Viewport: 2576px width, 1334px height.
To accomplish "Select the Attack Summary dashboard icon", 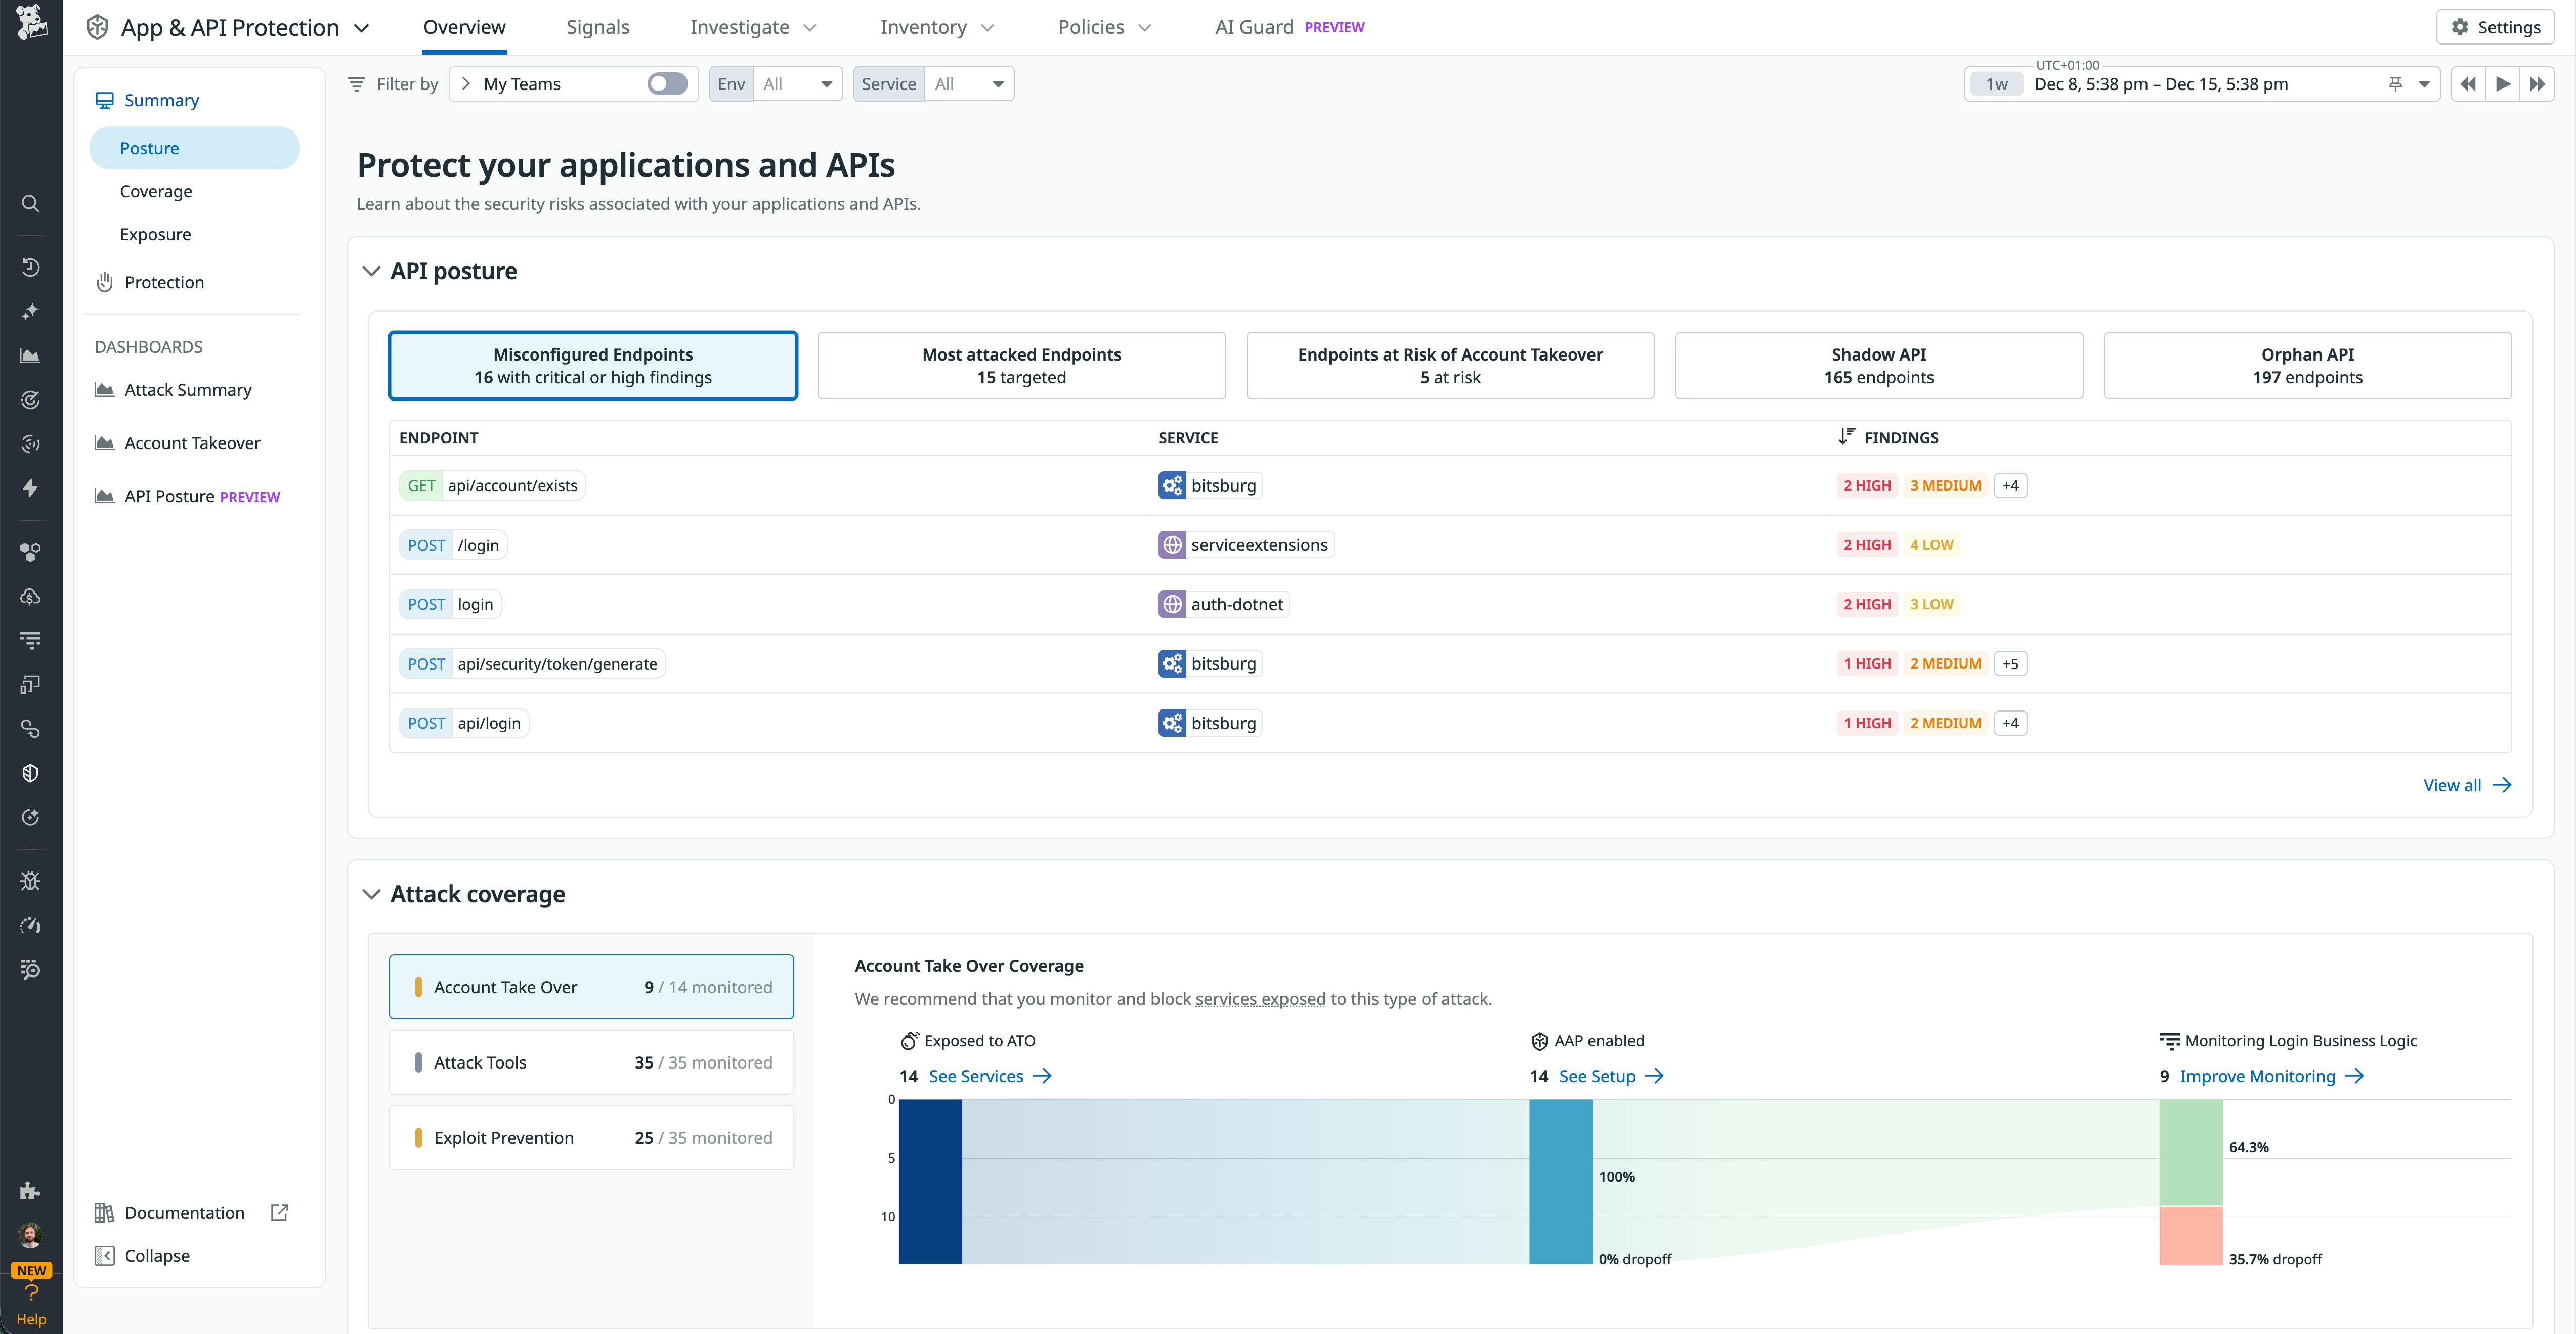I will [104, 389].
